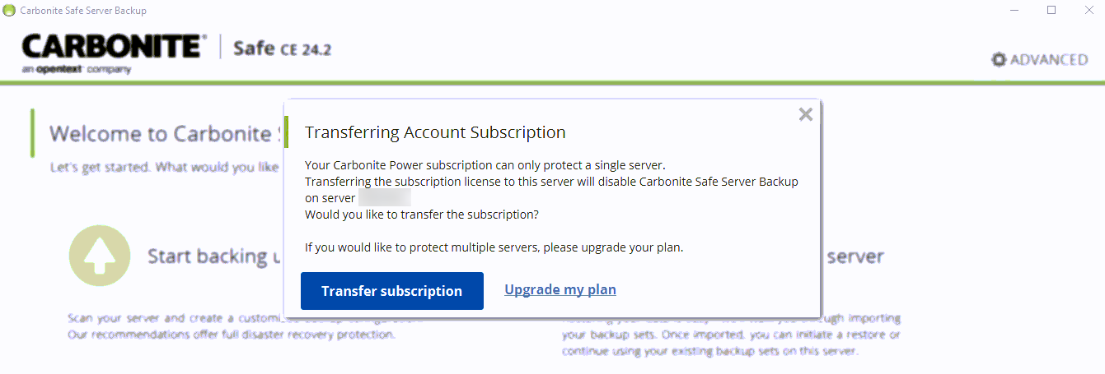The height and width of the screenshot is (374, 1105).
Task: Select the partially hidden server restore heading
Action: point(855,256)
